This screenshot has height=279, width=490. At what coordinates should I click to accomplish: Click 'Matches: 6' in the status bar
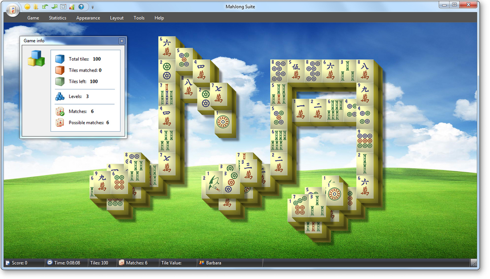pyautogui.click(x=137, y=263)
